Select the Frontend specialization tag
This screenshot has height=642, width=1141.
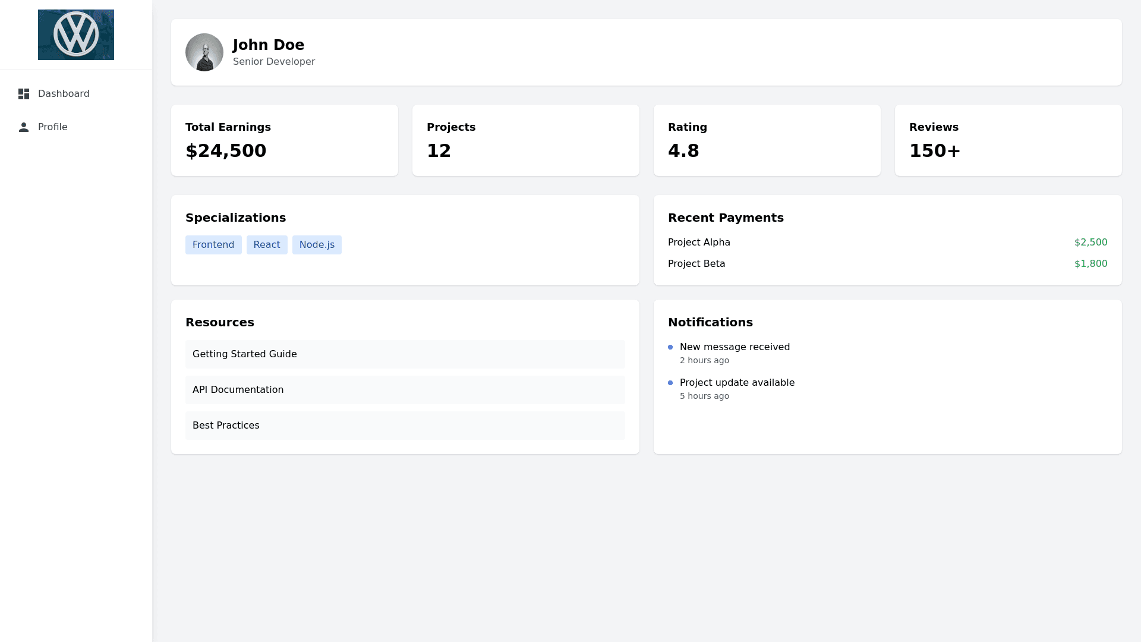pos(213,245)
